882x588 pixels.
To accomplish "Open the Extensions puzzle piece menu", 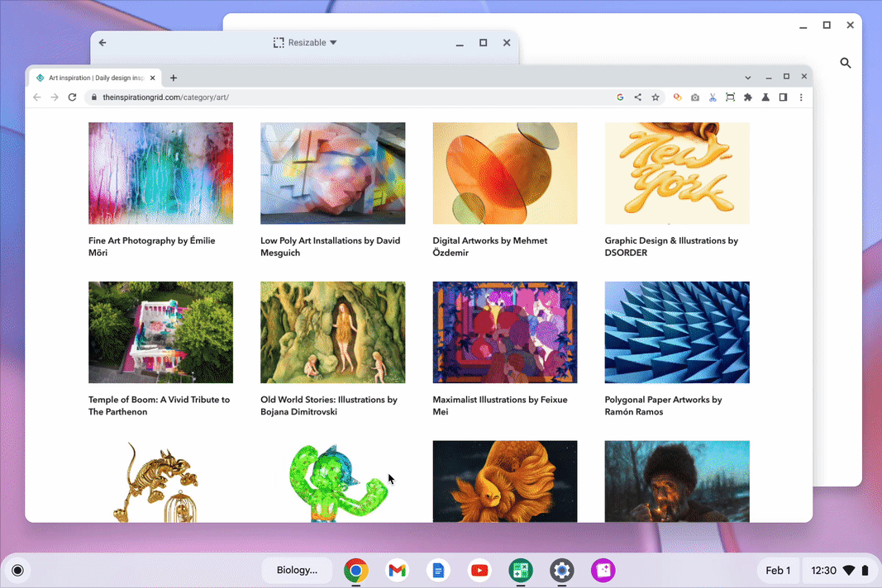I will (747, 97).
